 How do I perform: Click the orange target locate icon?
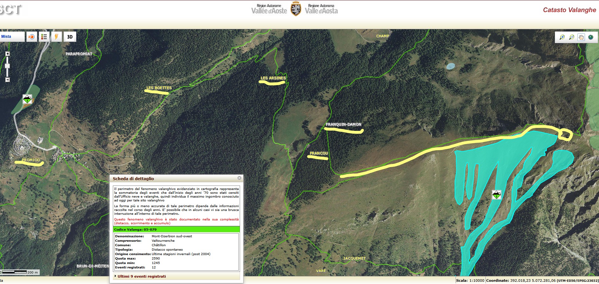(x=31, y=37)
